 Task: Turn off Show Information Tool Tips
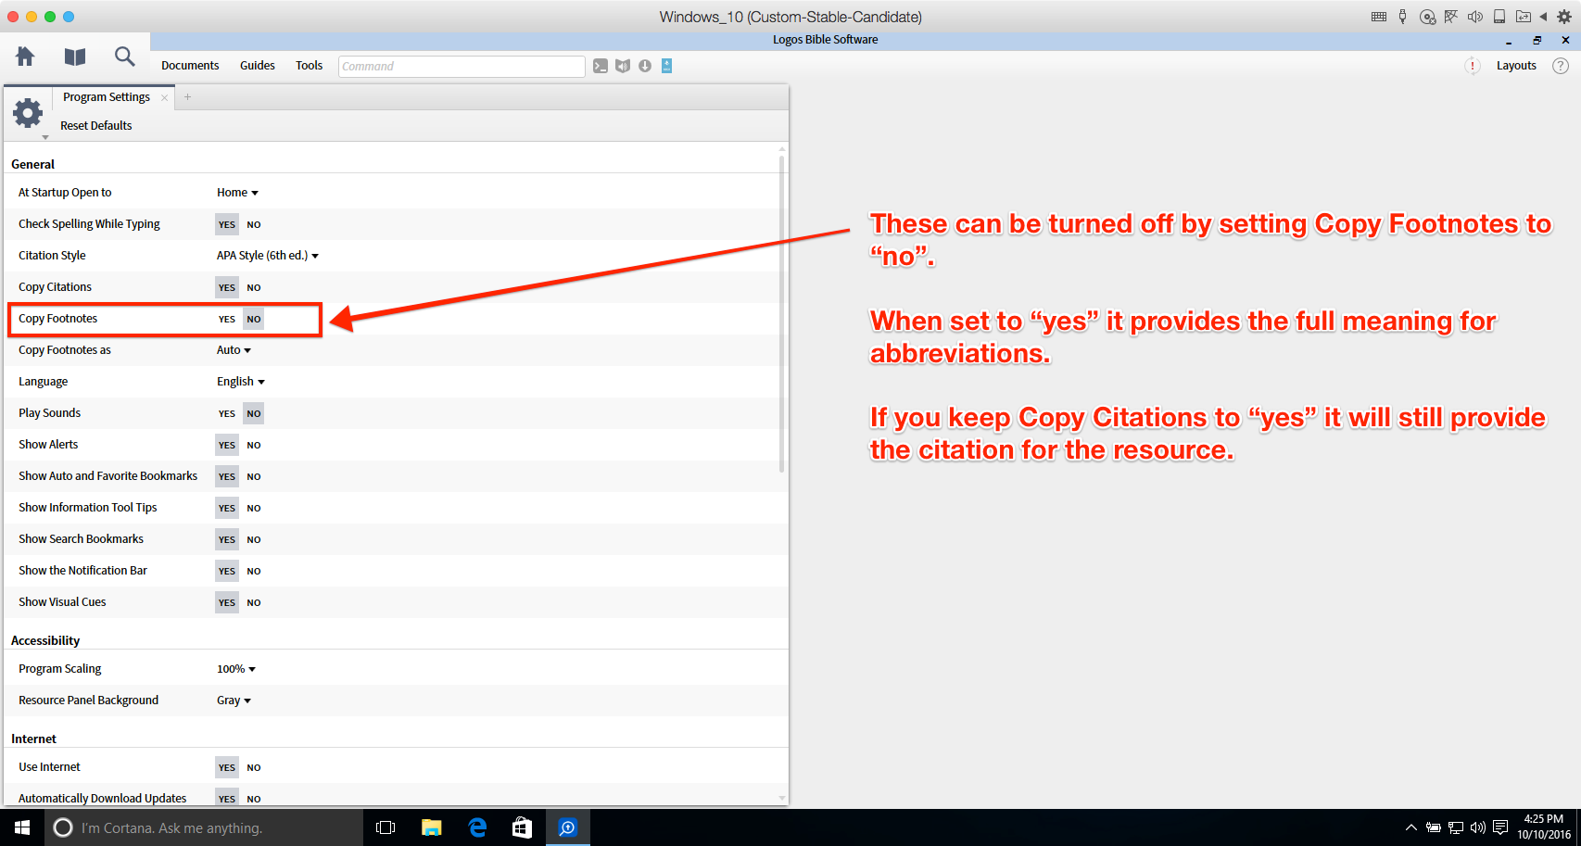click(254, 508)
